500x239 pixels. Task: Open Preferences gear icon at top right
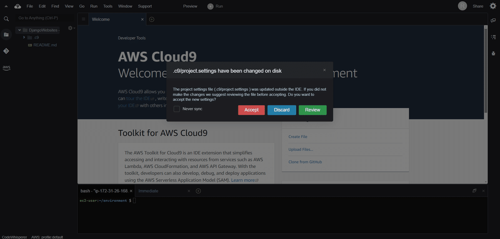click(x=493, y=6)
